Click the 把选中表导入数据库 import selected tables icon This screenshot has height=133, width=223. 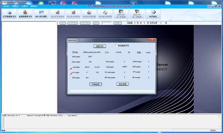(x=137, y=14)
